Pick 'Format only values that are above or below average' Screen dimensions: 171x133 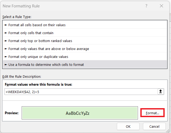click(85, 49)
